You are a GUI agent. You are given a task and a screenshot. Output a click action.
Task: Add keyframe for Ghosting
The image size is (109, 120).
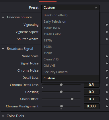(x=107, y=92)
